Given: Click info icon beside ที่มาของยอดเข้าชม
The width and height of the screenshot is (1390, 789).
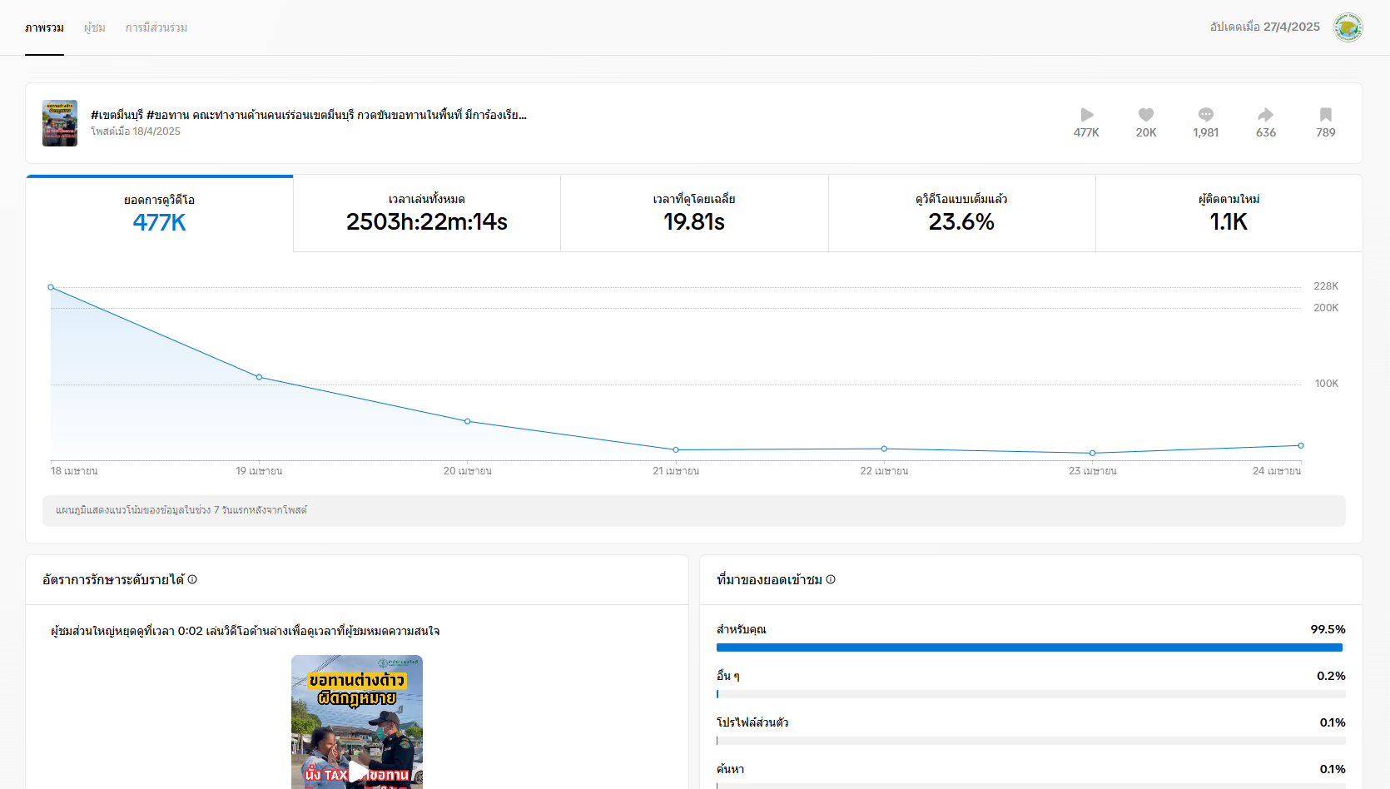Looking at the screenshot, I should [x=831, y=579].
